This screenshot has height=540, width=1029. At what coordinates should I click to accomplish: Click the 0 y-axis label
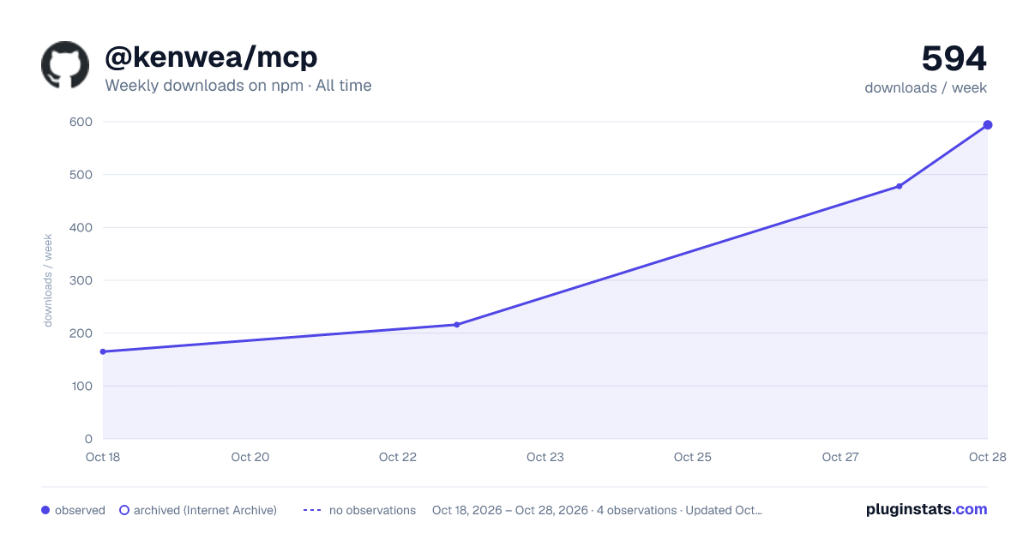tap(88, 439)
